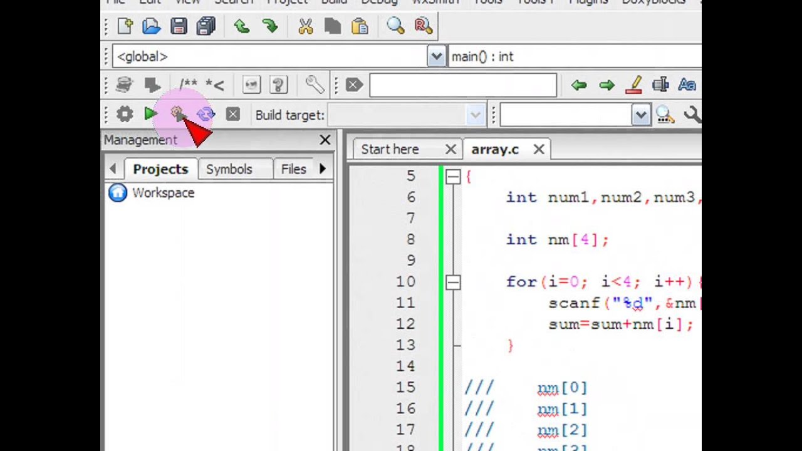
Task: Click line number 14 in margin
Action: tap(405, 366)
